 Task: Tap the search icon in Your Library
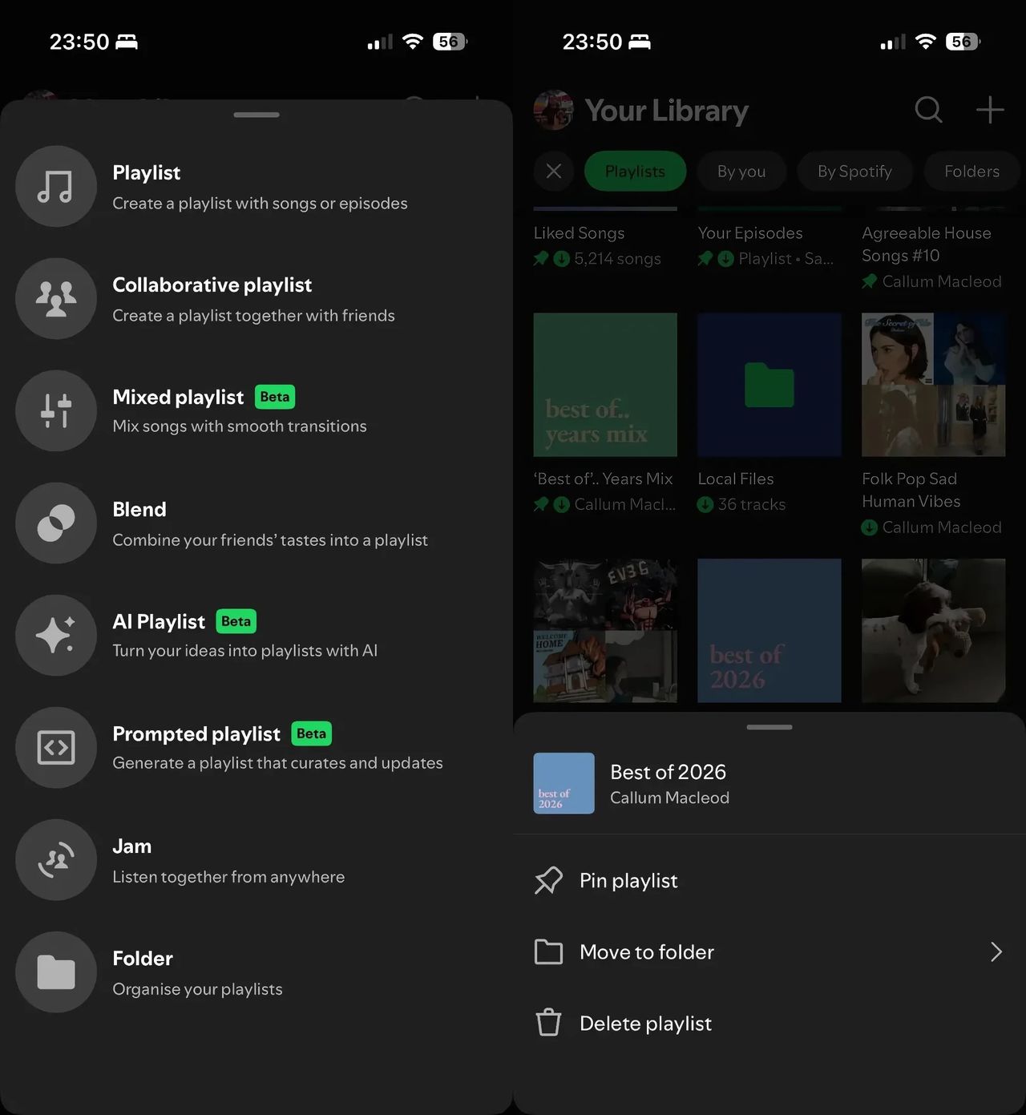[927, 110]
